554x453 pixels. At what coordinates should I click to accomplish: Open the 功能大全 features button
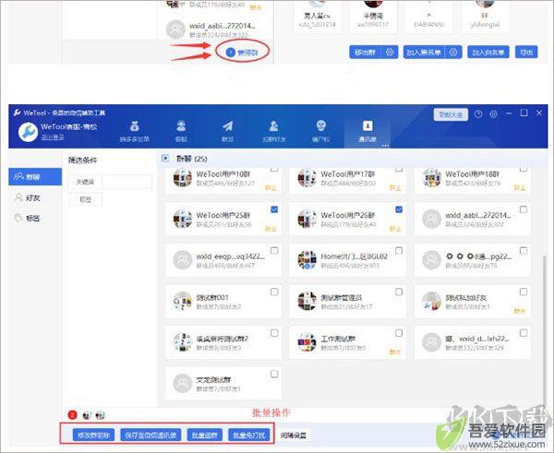[x=451, y=114]
